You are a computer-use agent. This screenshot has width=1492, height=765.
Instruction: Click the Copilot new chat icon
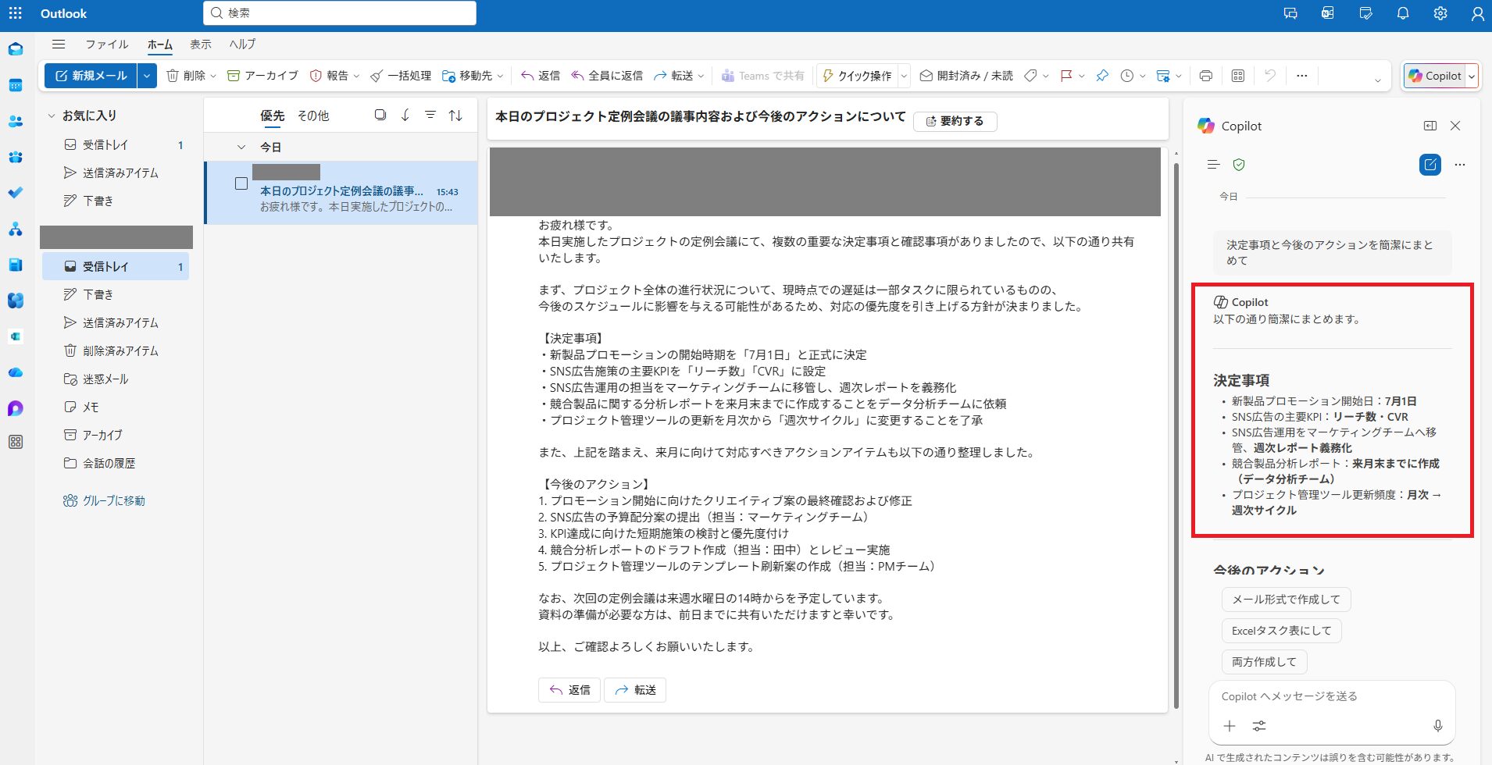click(x=1430, y=165)
